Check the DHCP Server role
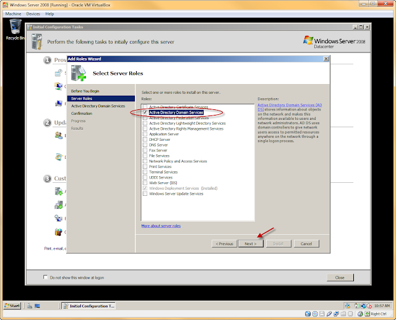This screenshot has height=320, width=396. (x=145, y=140)
